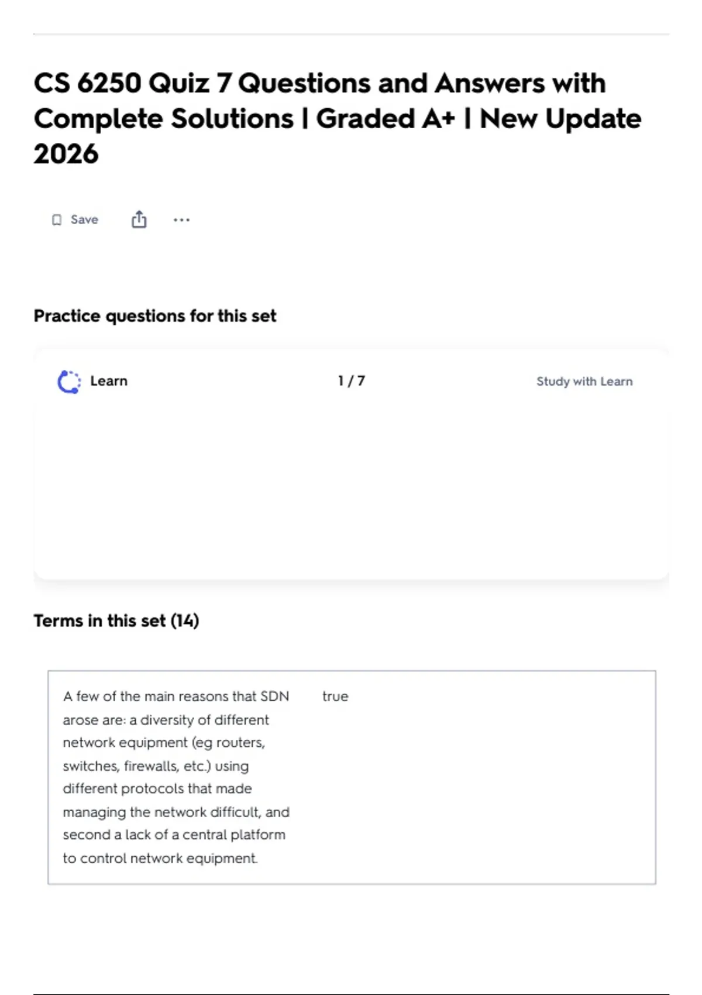Click the 1 / 7 progress counter
The image size is (702, 995).
point(351,381)
